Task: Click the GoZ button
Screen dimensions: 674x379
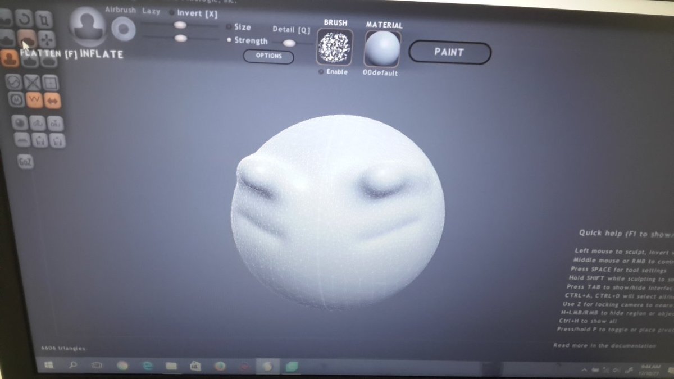Action: [25, 162]
